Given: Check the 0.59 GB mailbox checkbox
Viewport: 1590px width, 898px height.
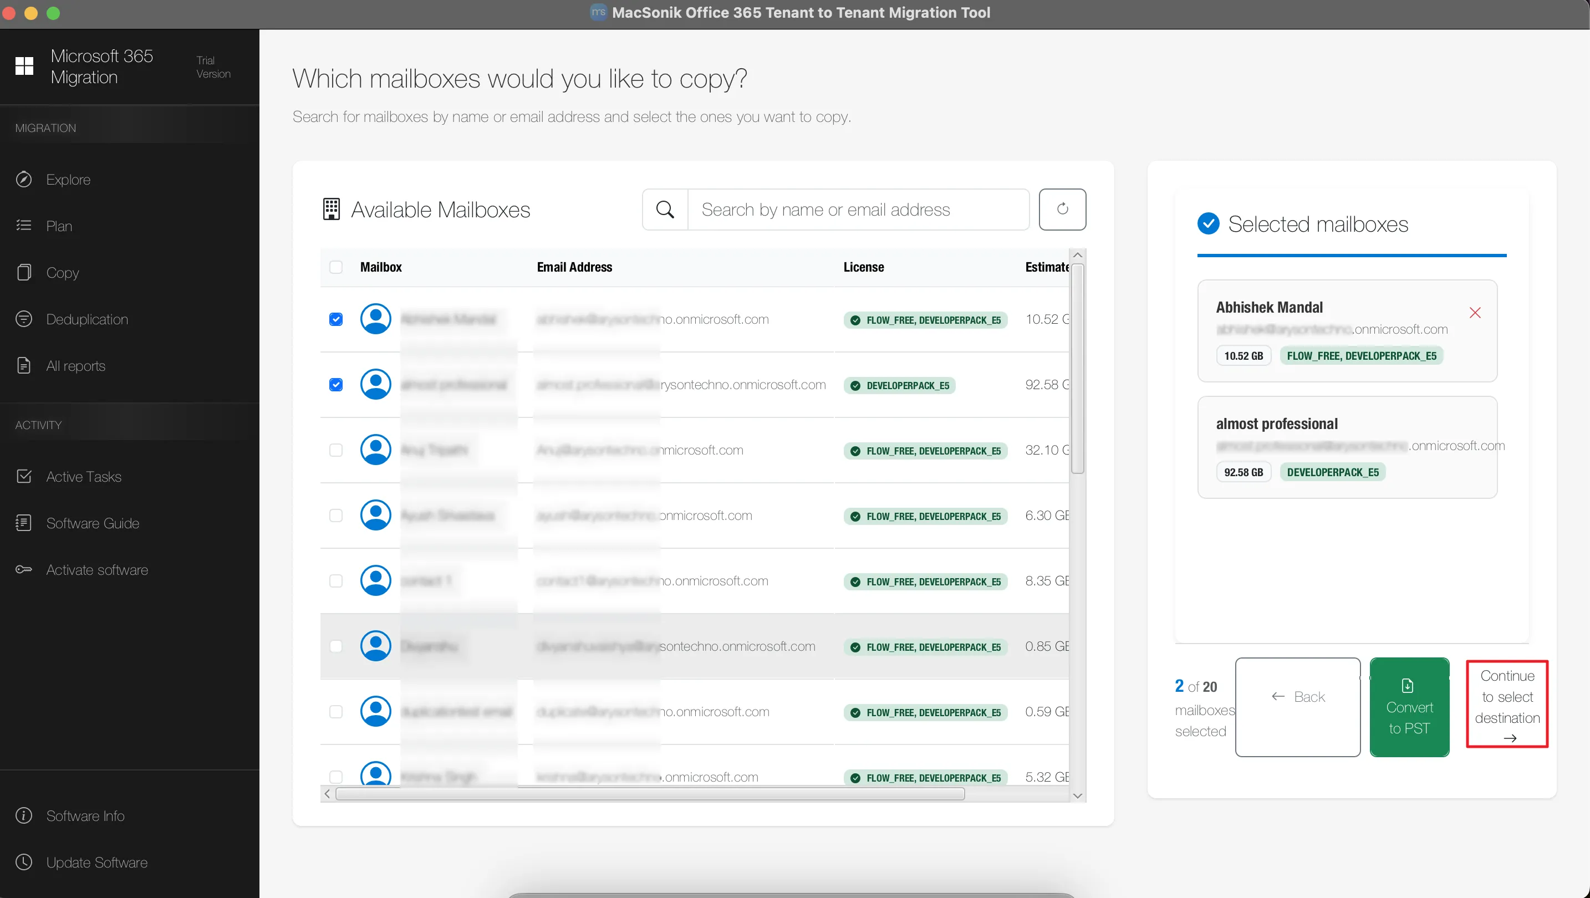Looking at the screenshot, I should pos(336,712).
